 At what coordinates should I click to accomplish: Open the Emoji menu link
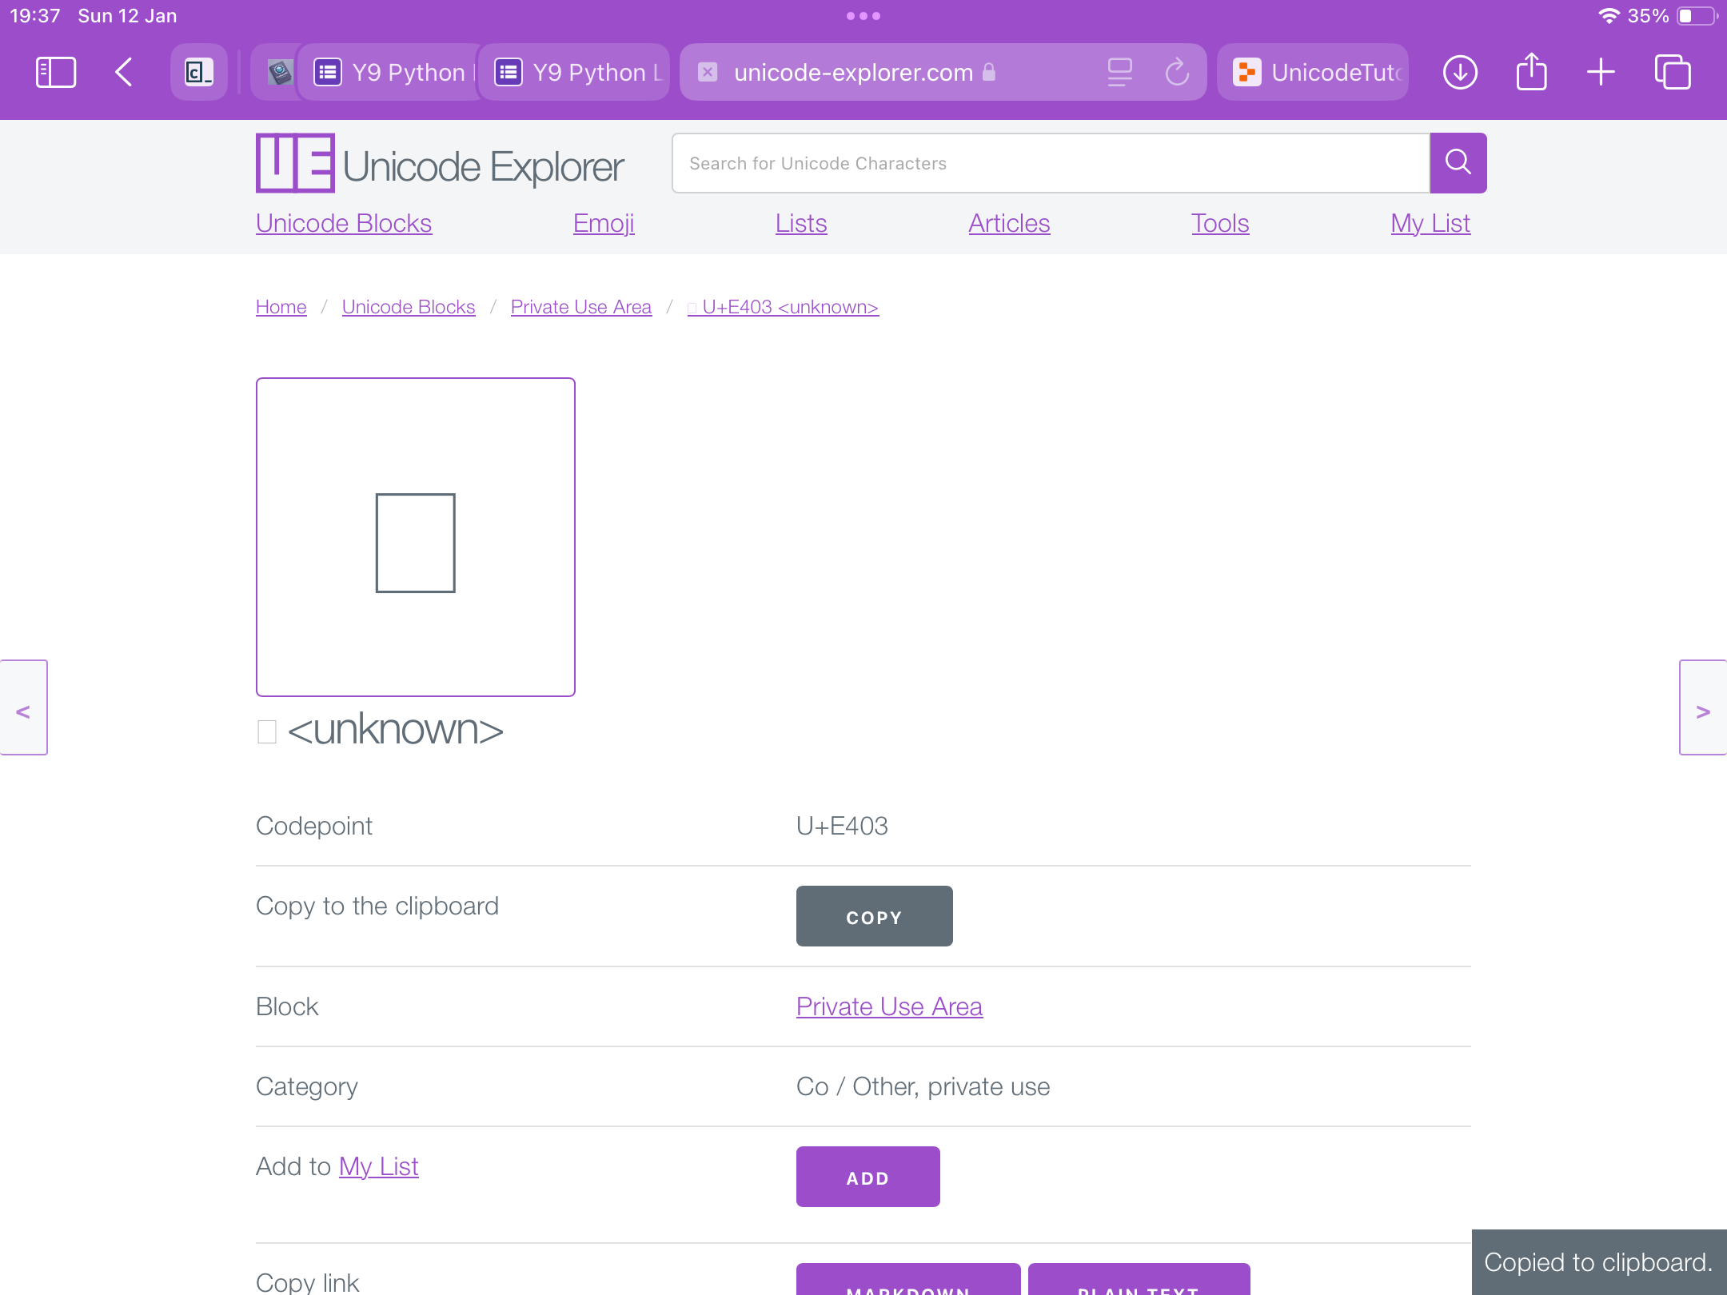(x=604, y=223)
